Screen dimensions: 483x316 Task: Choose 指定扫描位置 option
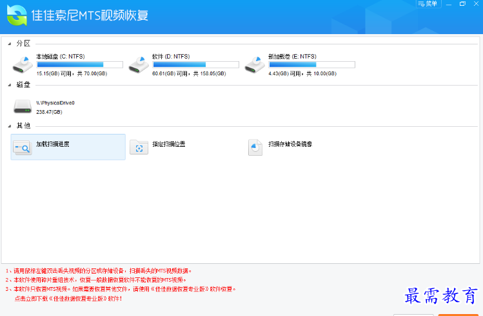(x=169, y=144)
